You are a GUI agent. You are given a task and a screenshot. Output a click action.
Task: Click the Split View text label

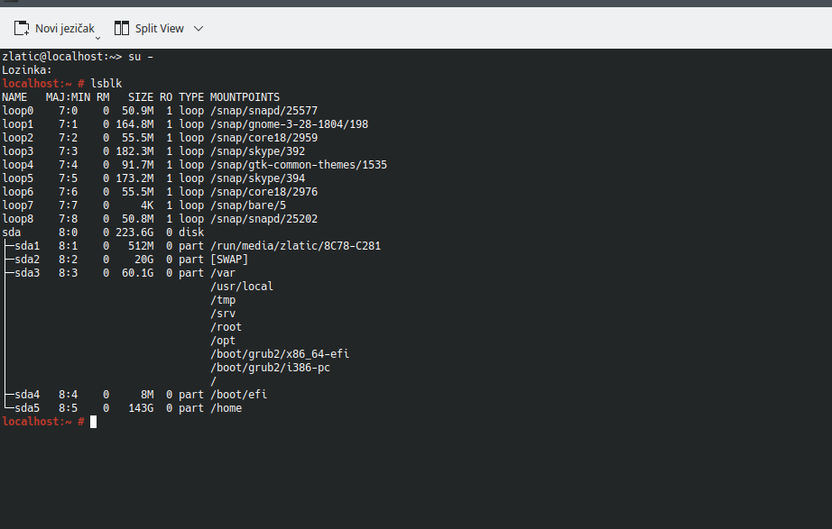(x=159, y=29)
